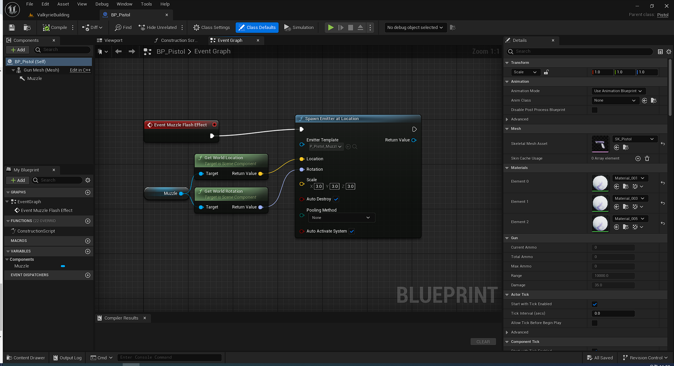This screenshot has width=674, height=366.
Task: Toggle Allow Tick Before Begin Play checkbox
Action: [x=595, y=323]
